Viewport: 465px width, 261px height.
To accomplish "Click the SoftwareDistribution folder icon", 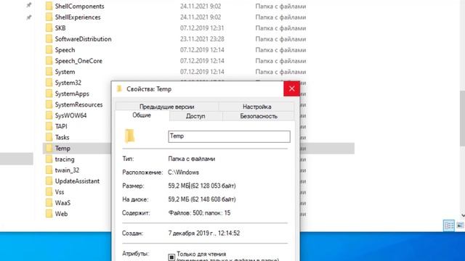I will 49,39.
